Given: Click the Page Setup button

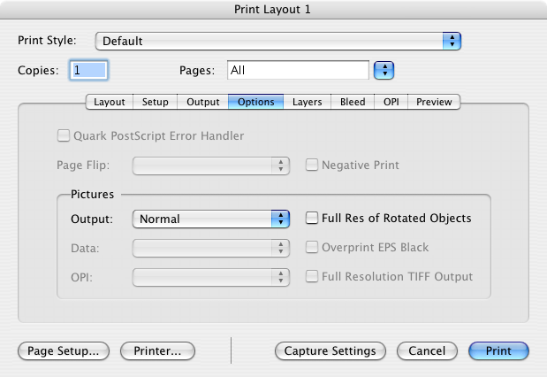Looking at the screenshot, I should click(64, 350).
